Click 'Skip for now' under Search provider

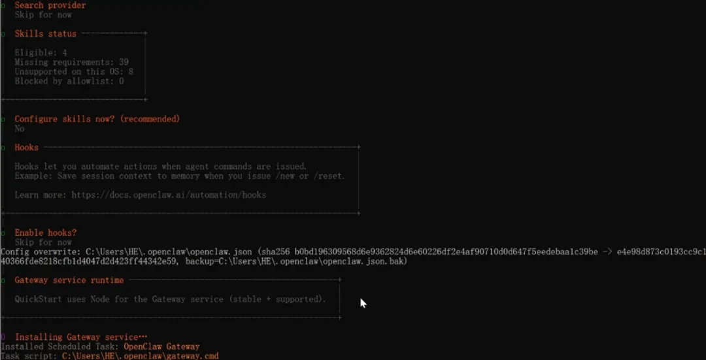[x=43, y=15]
